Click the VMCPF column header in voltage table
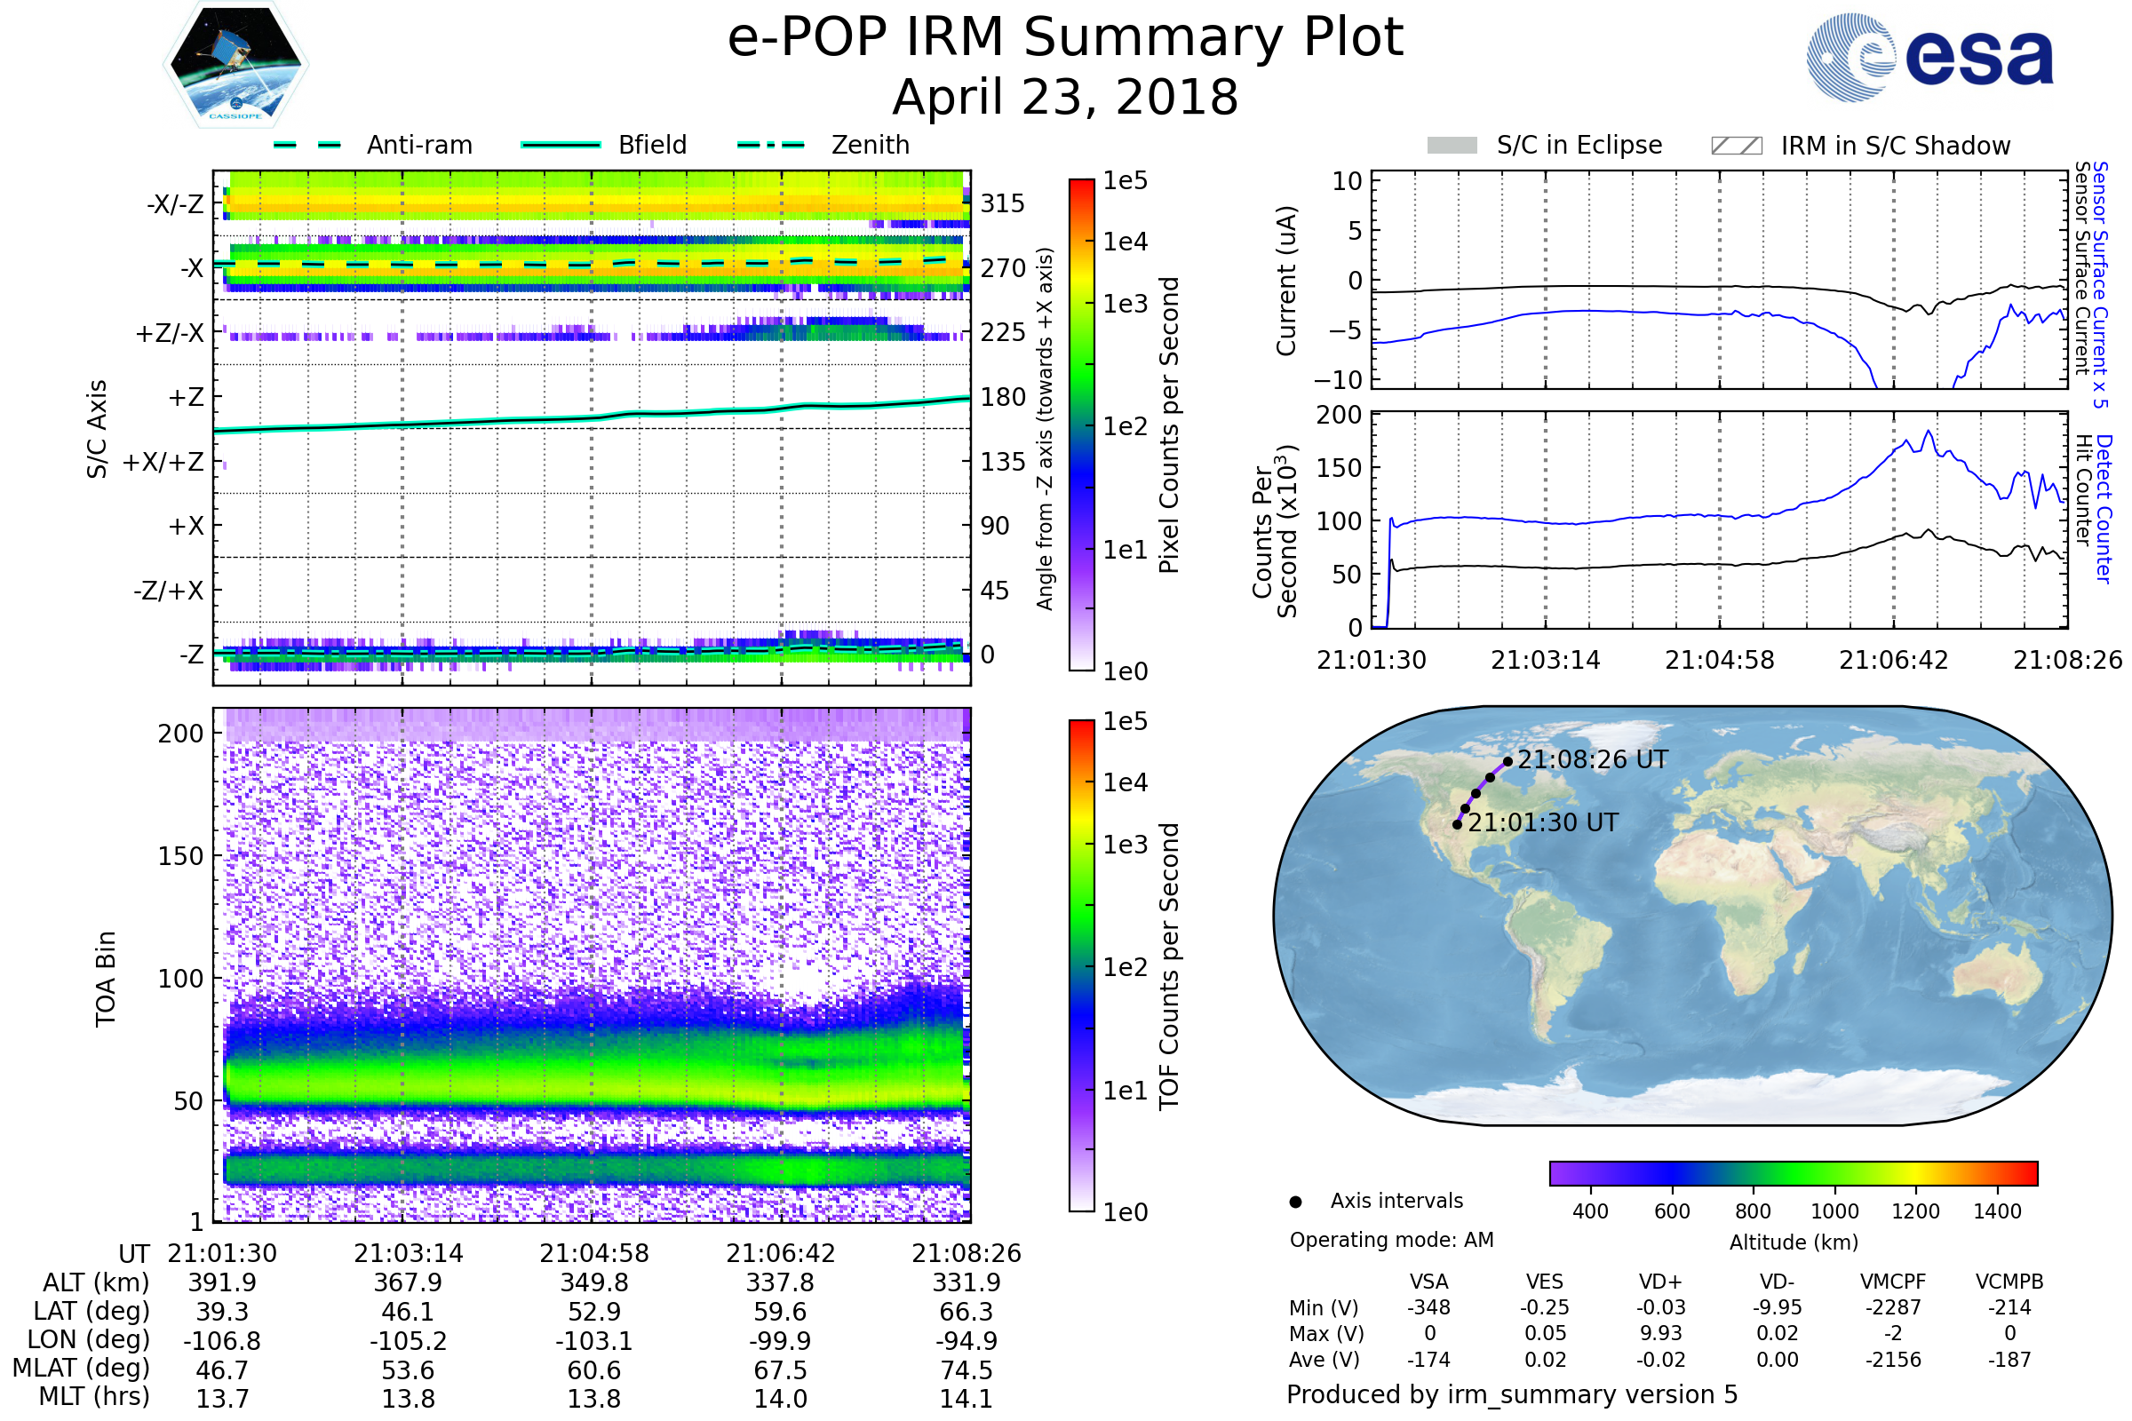This screenshot has width=2132, height=1421. coord(1893,1282)
